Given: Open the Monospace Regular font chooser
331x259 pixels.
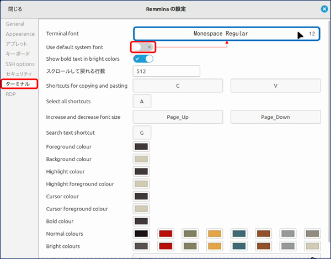Looking at the screenshot, I should tap(227, 34).
